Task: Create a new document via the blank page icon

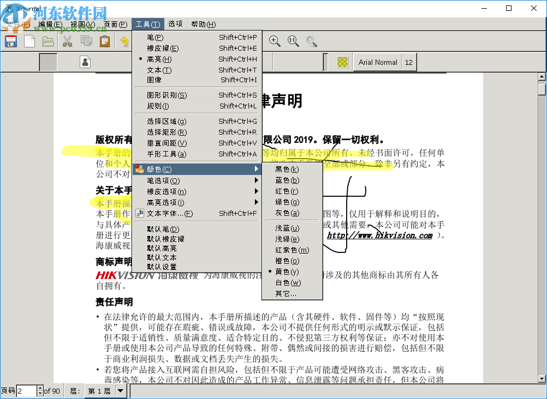Action: [x=29, y=41]
